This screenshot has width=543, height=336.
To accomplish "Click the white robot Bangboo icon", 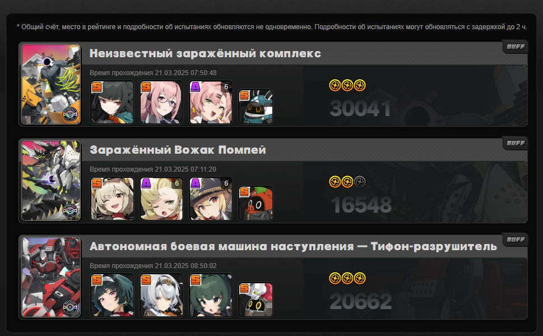I will point(256,299).
